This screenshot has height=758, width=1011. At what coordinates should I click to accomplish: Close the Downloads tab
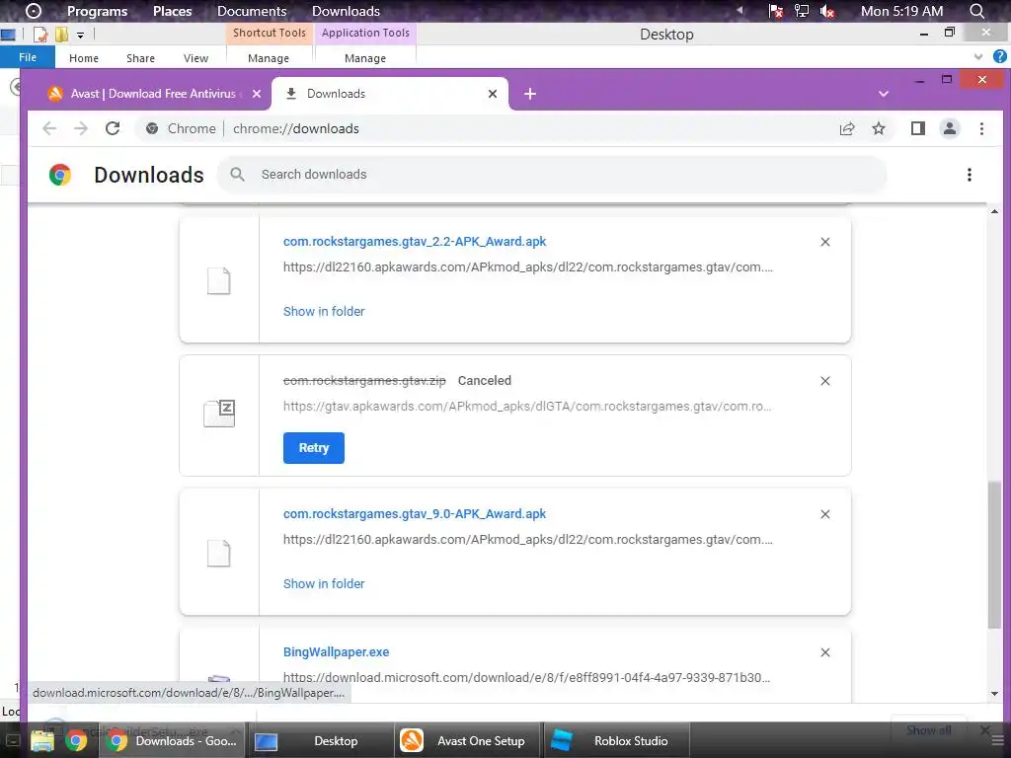(x=493, y=94)
